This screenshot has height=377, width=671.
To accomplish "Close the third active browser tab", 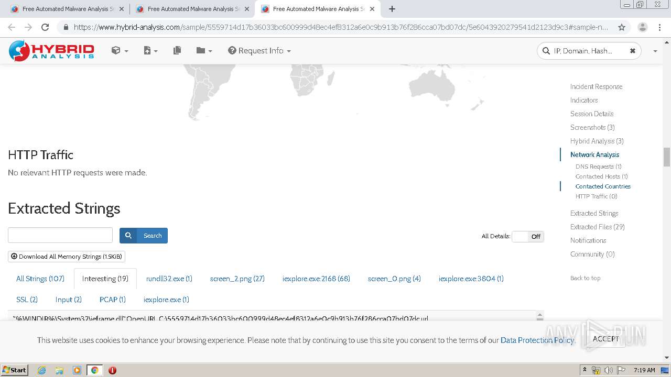I will (372, 9).
